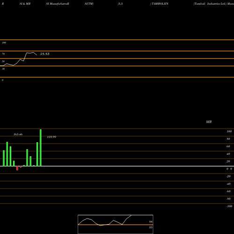Click the MR right axis label 60
The height and width of the screenshot is (234, 234).
pos(228,146)
